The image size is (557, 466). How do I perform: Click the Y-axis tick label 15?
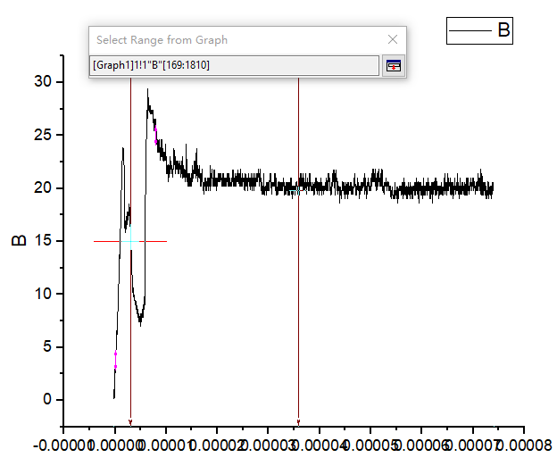point(43,241)
